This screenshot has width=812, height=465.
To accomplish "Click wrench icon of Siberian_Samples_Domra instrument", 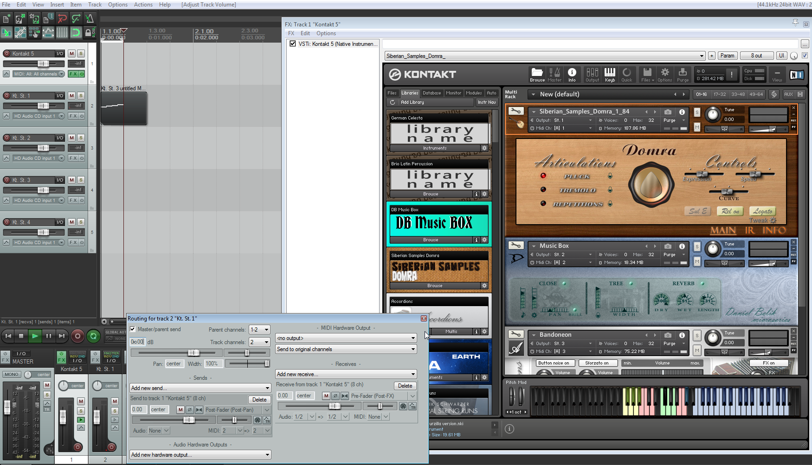I will pos(516,111).
